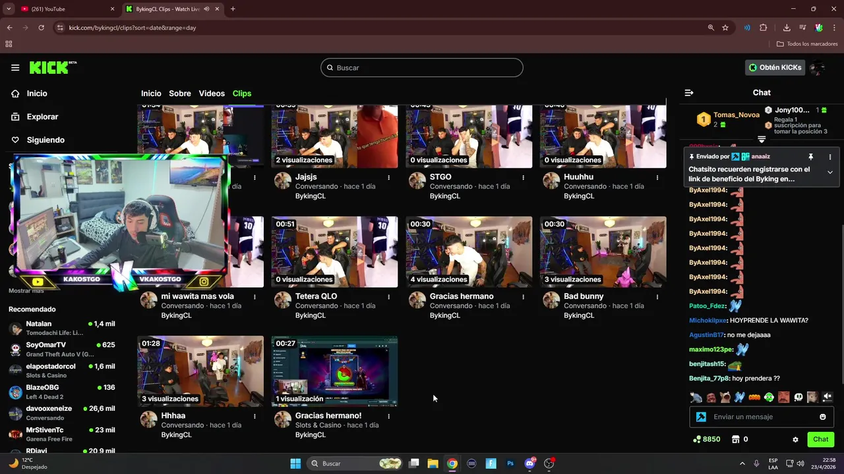Open recommended channel MrStivenTc
844x474 pixels.
coord(63,434)
